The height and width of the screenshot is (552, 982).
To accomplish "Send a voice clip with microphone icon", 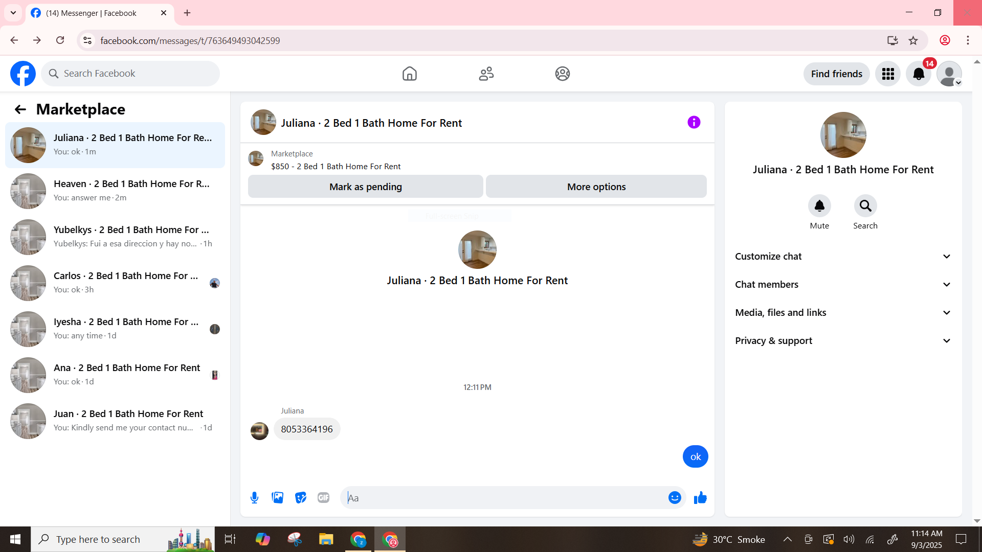I will [254, 498].
